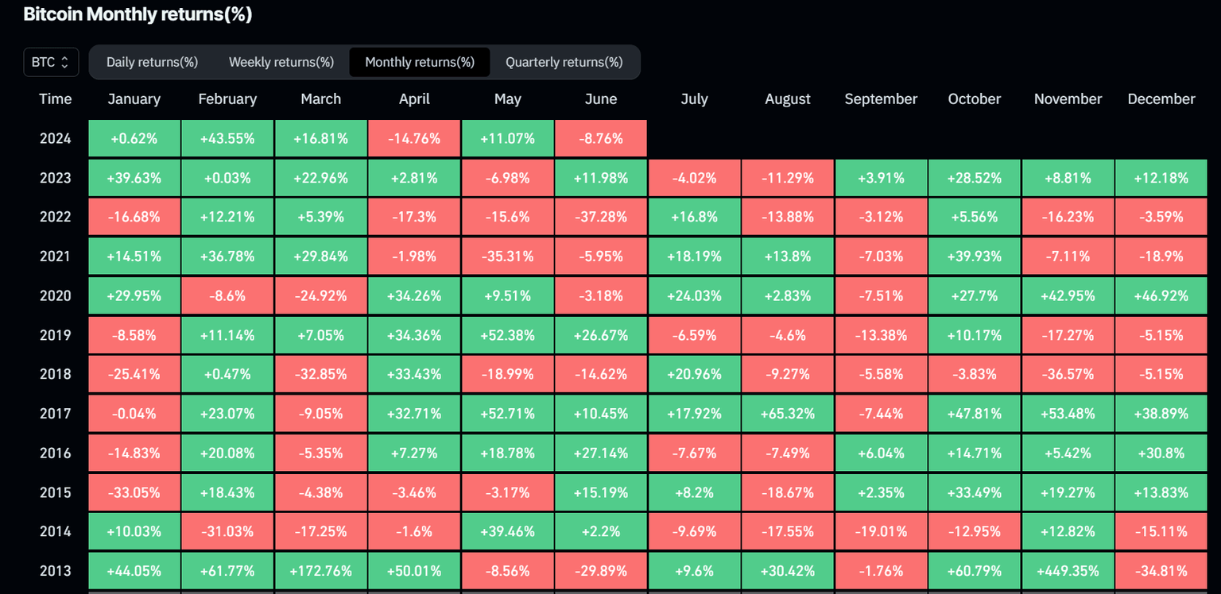Screen dimensions: 1221x594
Task: Switch to the Daily returns(%) tab
Action: coord(152,62)
